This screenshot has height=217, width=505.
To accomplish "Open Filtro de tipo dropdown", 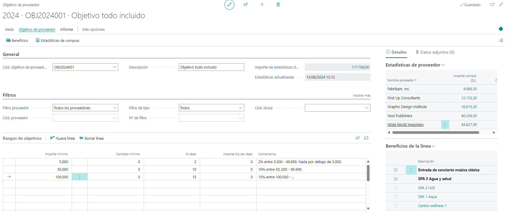I will pos(241,108).
